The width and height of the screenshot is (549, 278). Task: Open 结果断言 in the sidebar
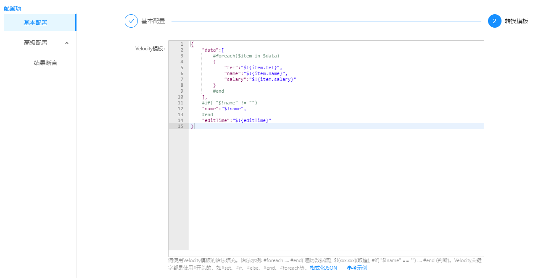tap(45, 63)
